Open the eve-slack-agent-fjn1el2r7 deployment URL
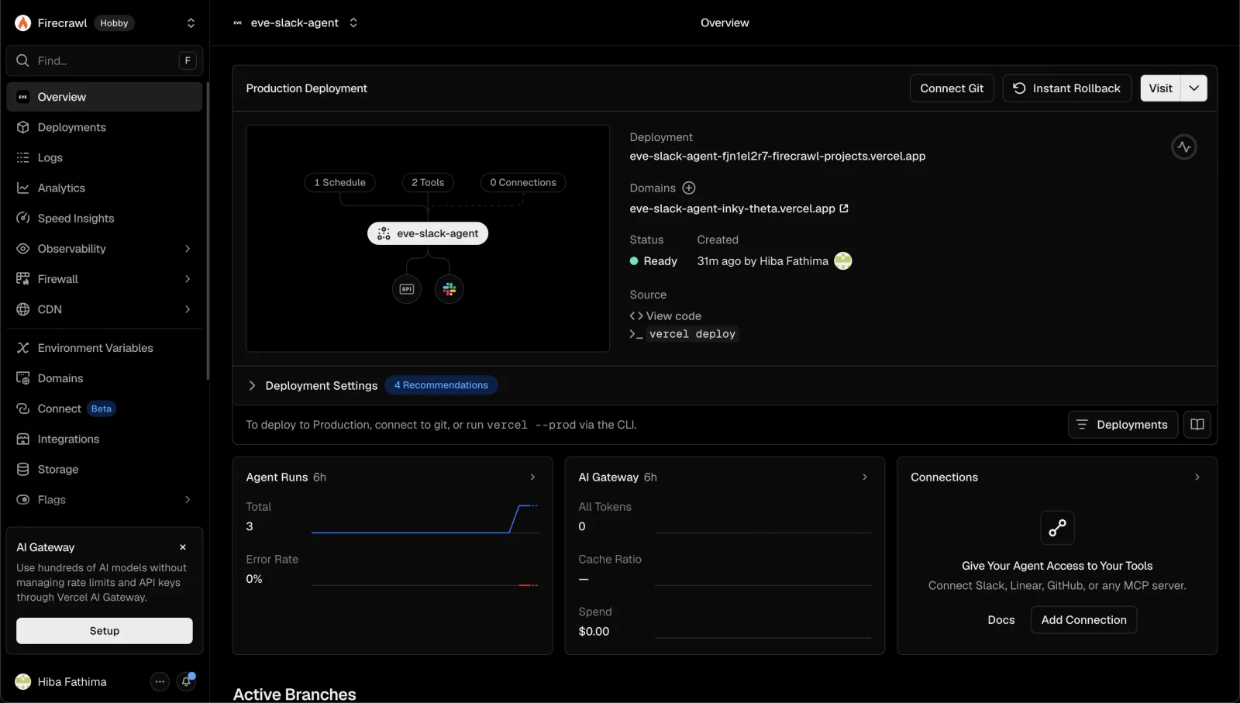1240x703 pixels. (777, 156)
